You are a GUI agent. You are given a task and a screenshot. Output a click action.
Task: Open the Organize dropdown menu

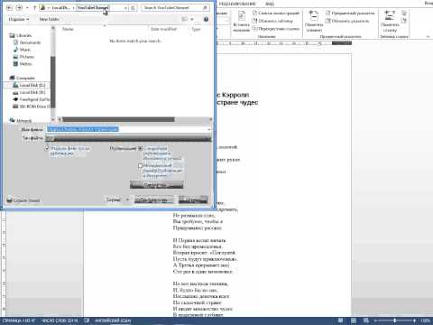(19, 19)
